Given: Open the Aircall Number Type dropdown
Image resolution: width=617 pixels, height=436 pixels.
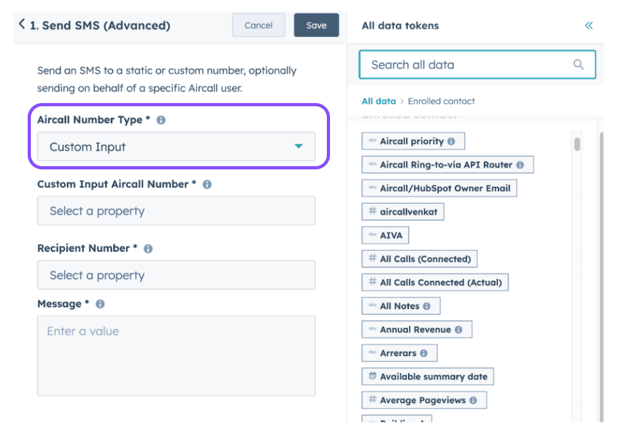Looking at the screenshot, I should point(176,146).
